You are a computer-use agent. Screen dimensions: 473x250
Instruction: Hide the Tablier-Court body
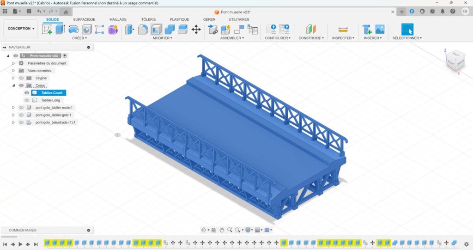coord(27,93)
